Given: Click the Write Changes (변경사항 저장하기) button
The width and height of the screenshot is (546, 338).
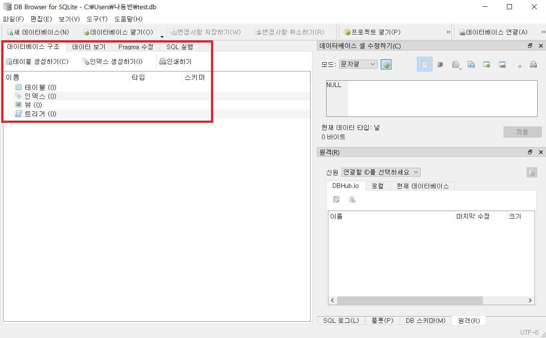Looking at the screenshot, I should coord(205,32).
